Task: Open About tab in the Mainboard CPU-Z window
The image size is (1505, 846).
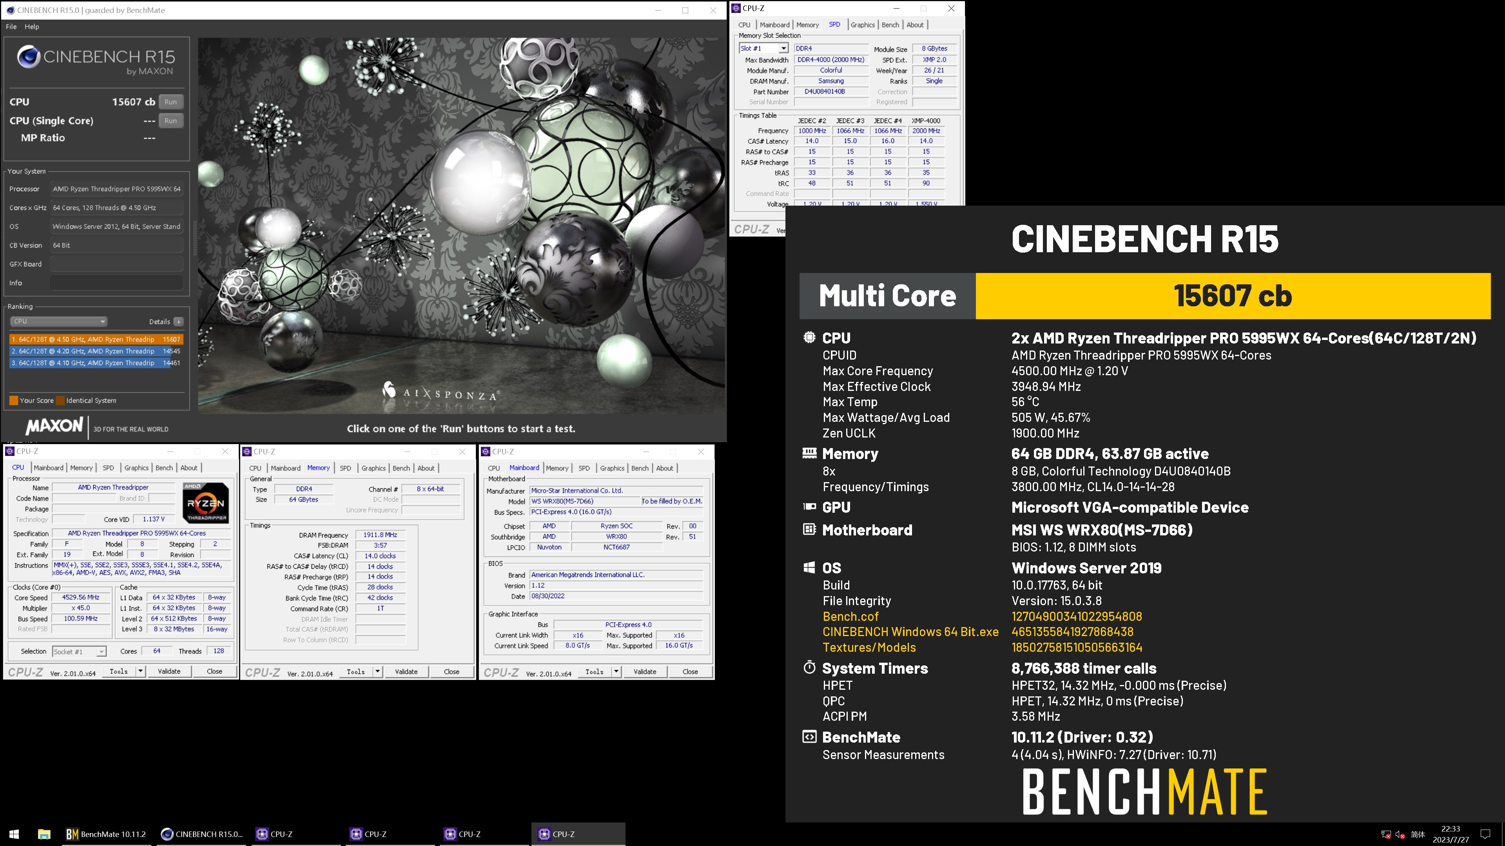Action: (664, 468)
